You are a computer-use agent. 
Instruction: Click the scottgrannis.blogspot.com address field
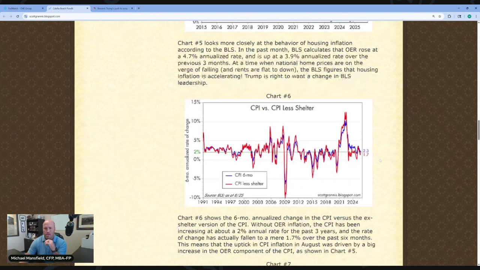pyautogui.click(x=225, y=16)
